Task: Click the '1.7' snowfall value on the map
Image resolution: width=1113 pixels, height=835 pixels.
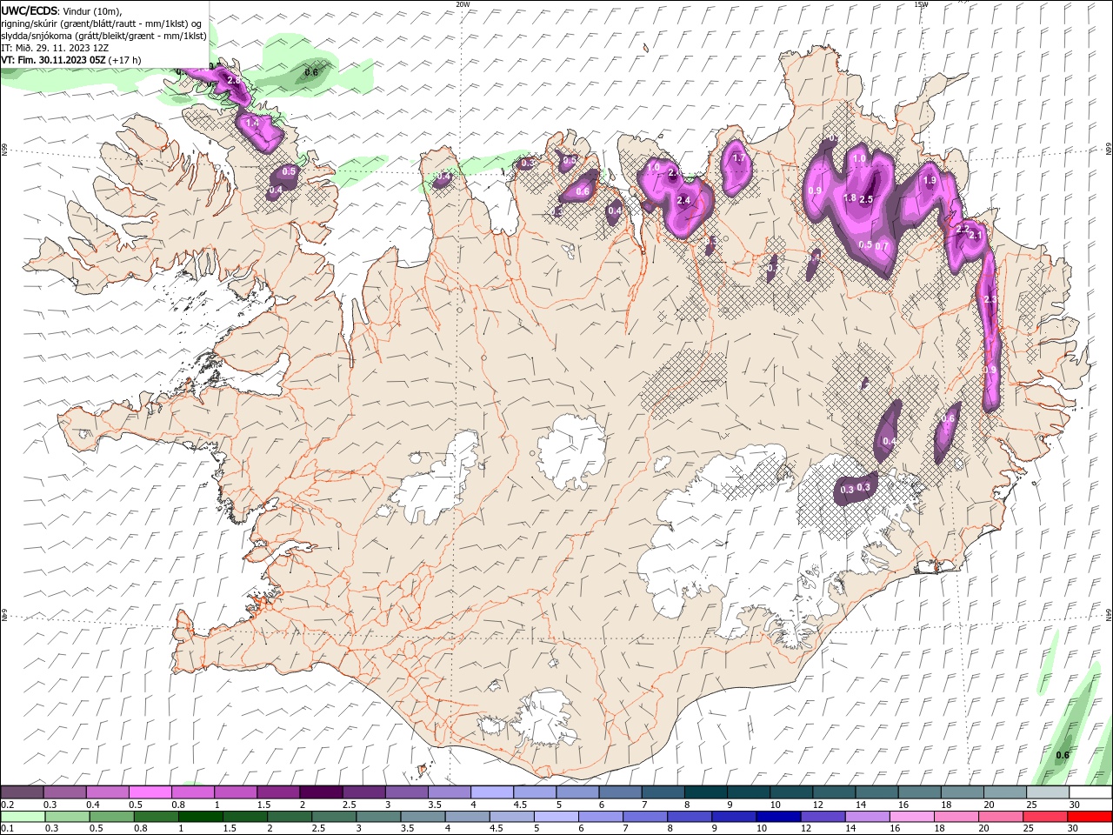Action: (x=740, y=158)
